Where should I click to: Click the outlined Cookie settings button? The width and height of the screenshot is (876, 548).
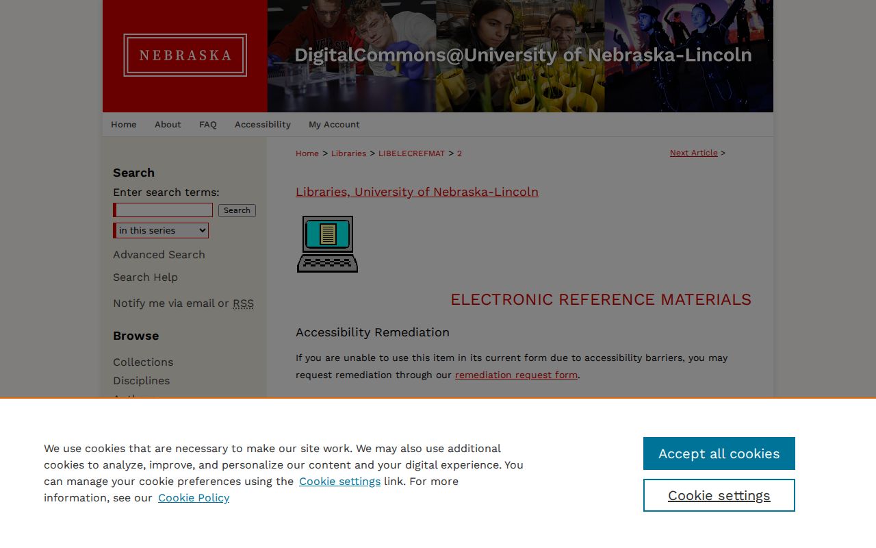[x=719, y=495]
